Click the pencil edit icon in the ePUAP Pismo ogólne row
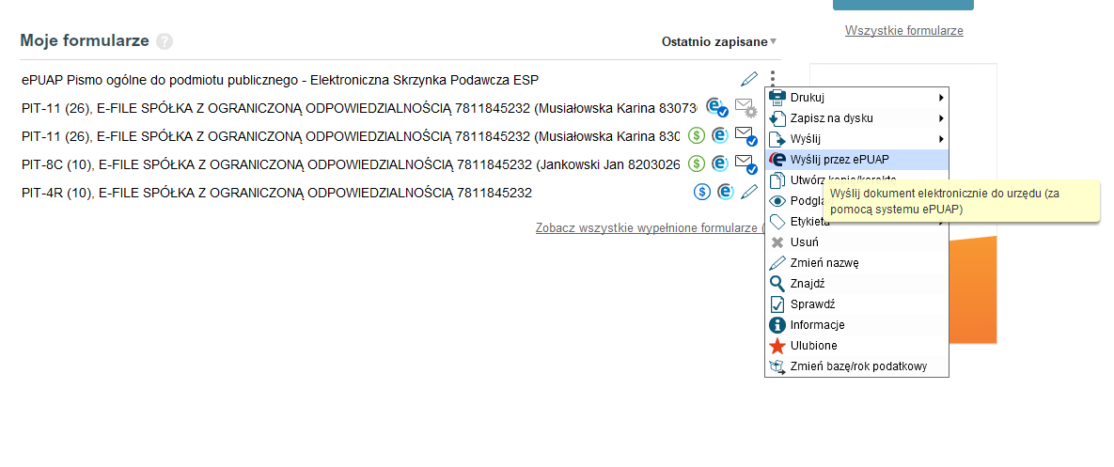This screenshot has width=1114, height=467. (749, 79)
